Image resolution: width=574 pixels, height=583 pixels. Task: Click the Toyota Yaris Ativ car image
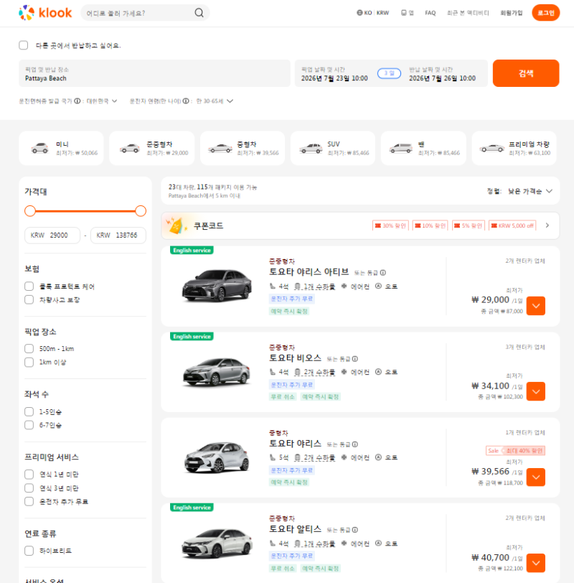(x=217, y=286)
